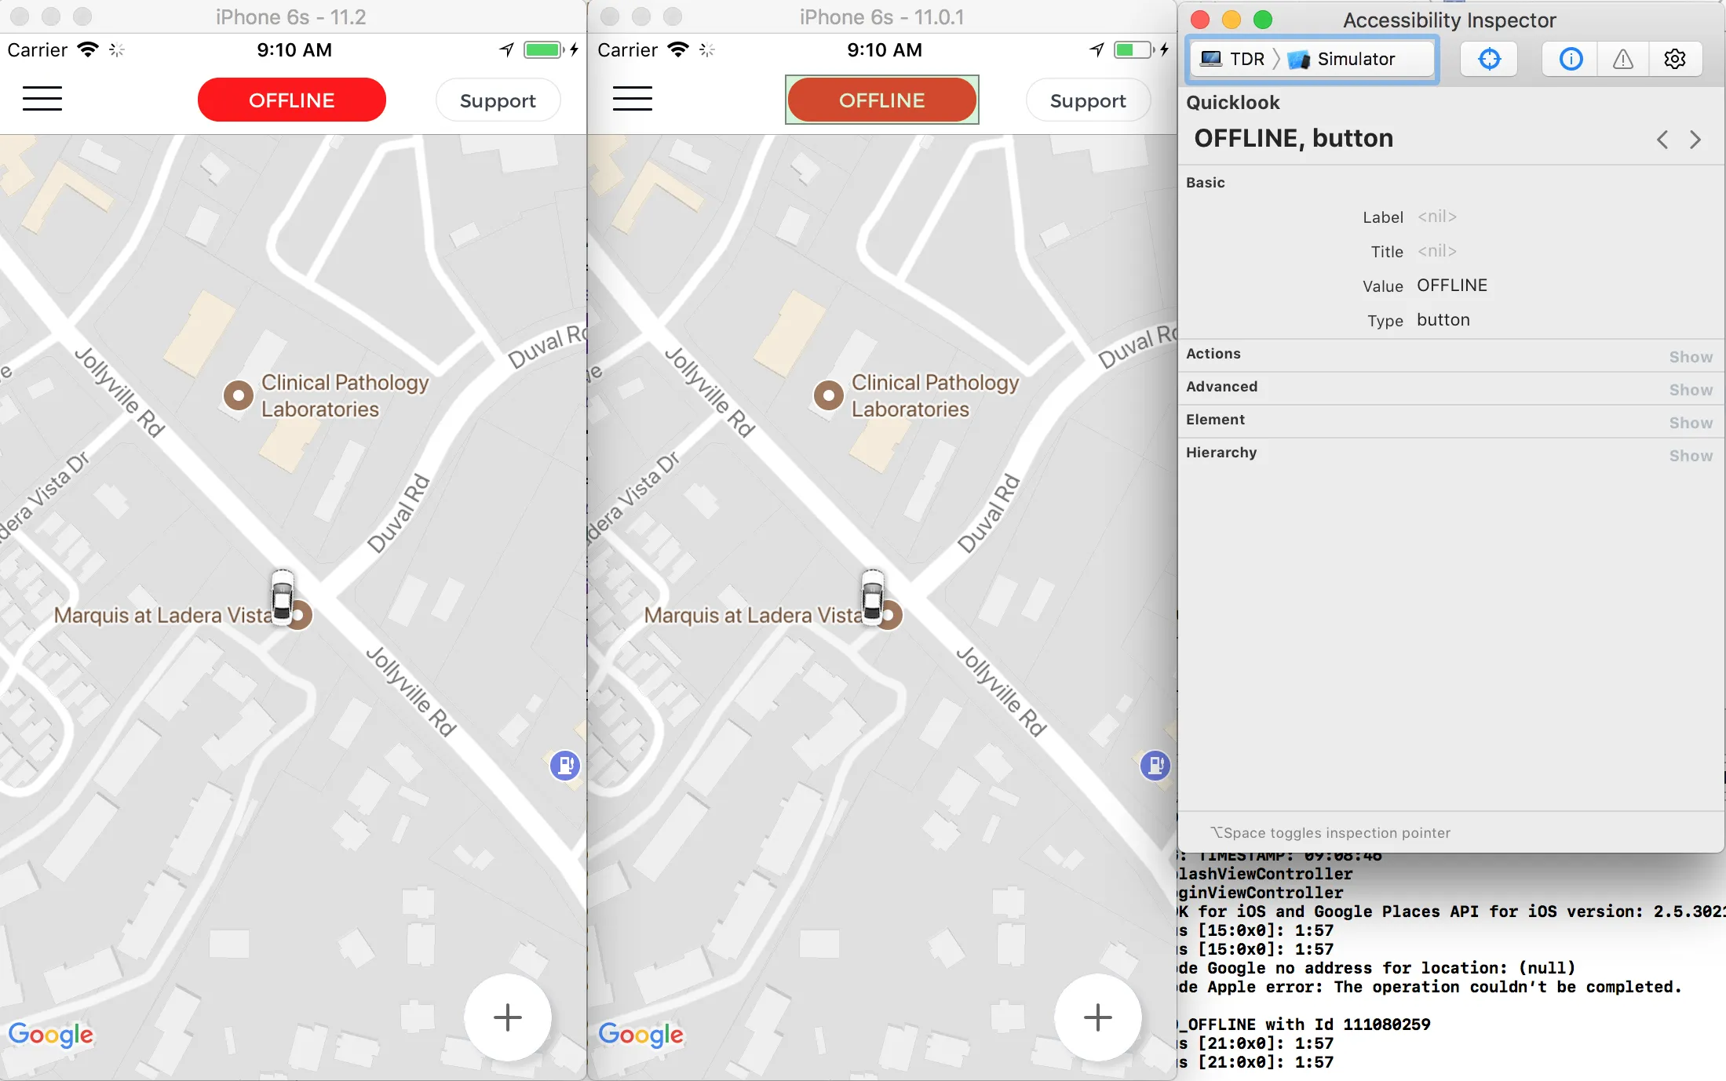Expand the Element section
This screenshot has width=1726, height=1081.
point(1690,423)
